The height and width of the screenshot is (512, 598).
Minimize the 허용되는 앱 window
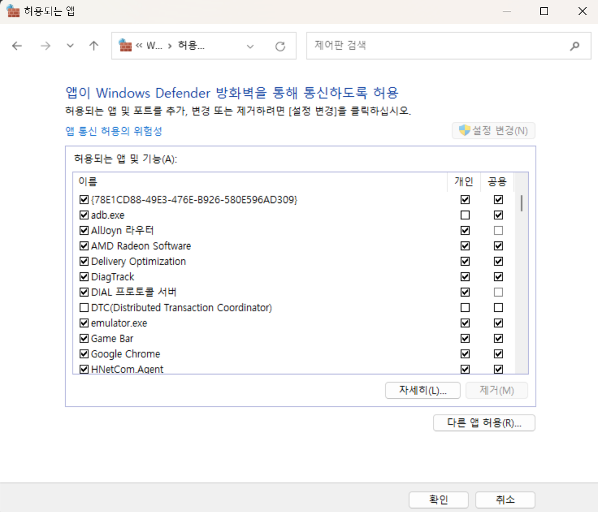506,11
